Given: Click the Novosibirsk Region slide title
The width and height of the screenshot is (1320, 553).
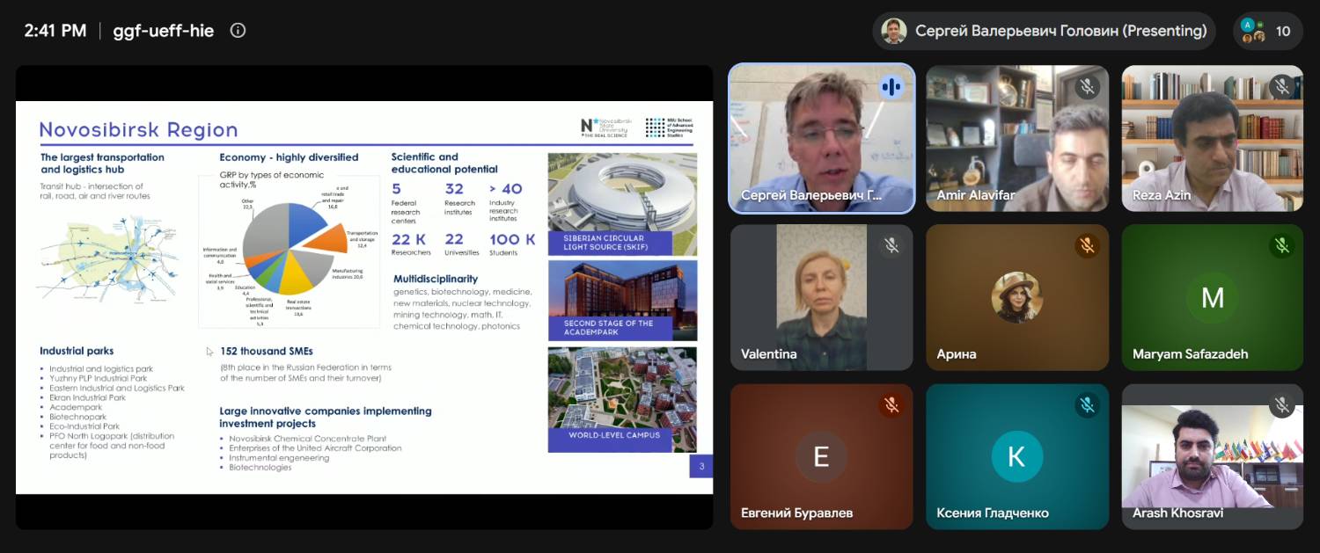Looking at the screenshot, I should point(139,130).
